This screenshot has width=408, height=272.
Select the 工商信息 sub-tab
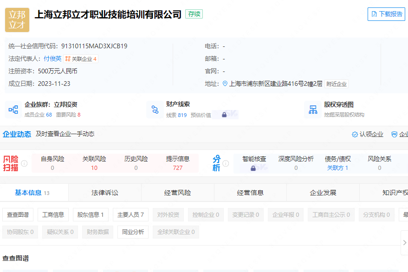53,215
